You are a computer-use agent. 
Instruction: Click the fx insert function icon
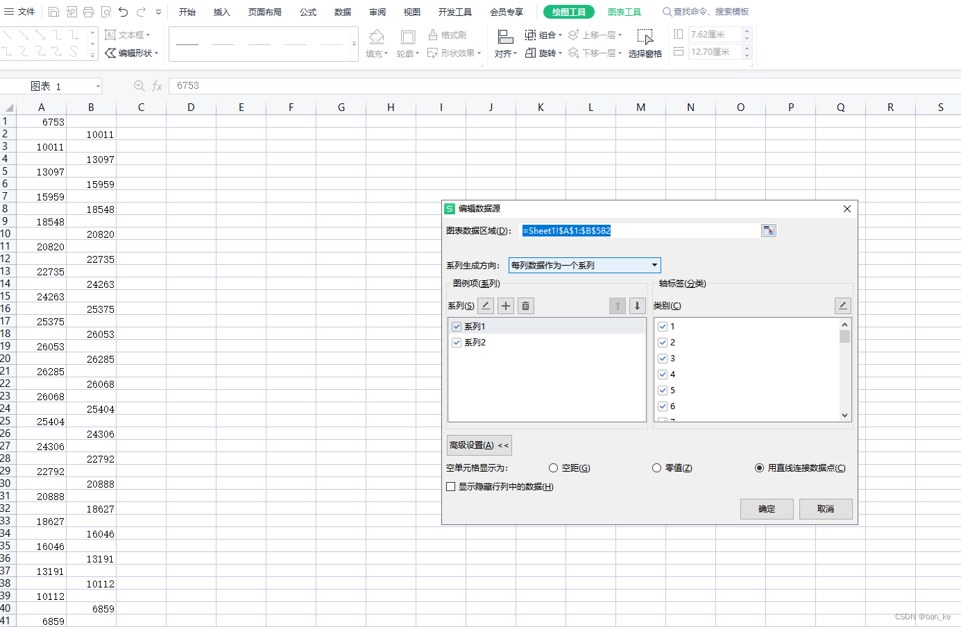coord(158,86)
